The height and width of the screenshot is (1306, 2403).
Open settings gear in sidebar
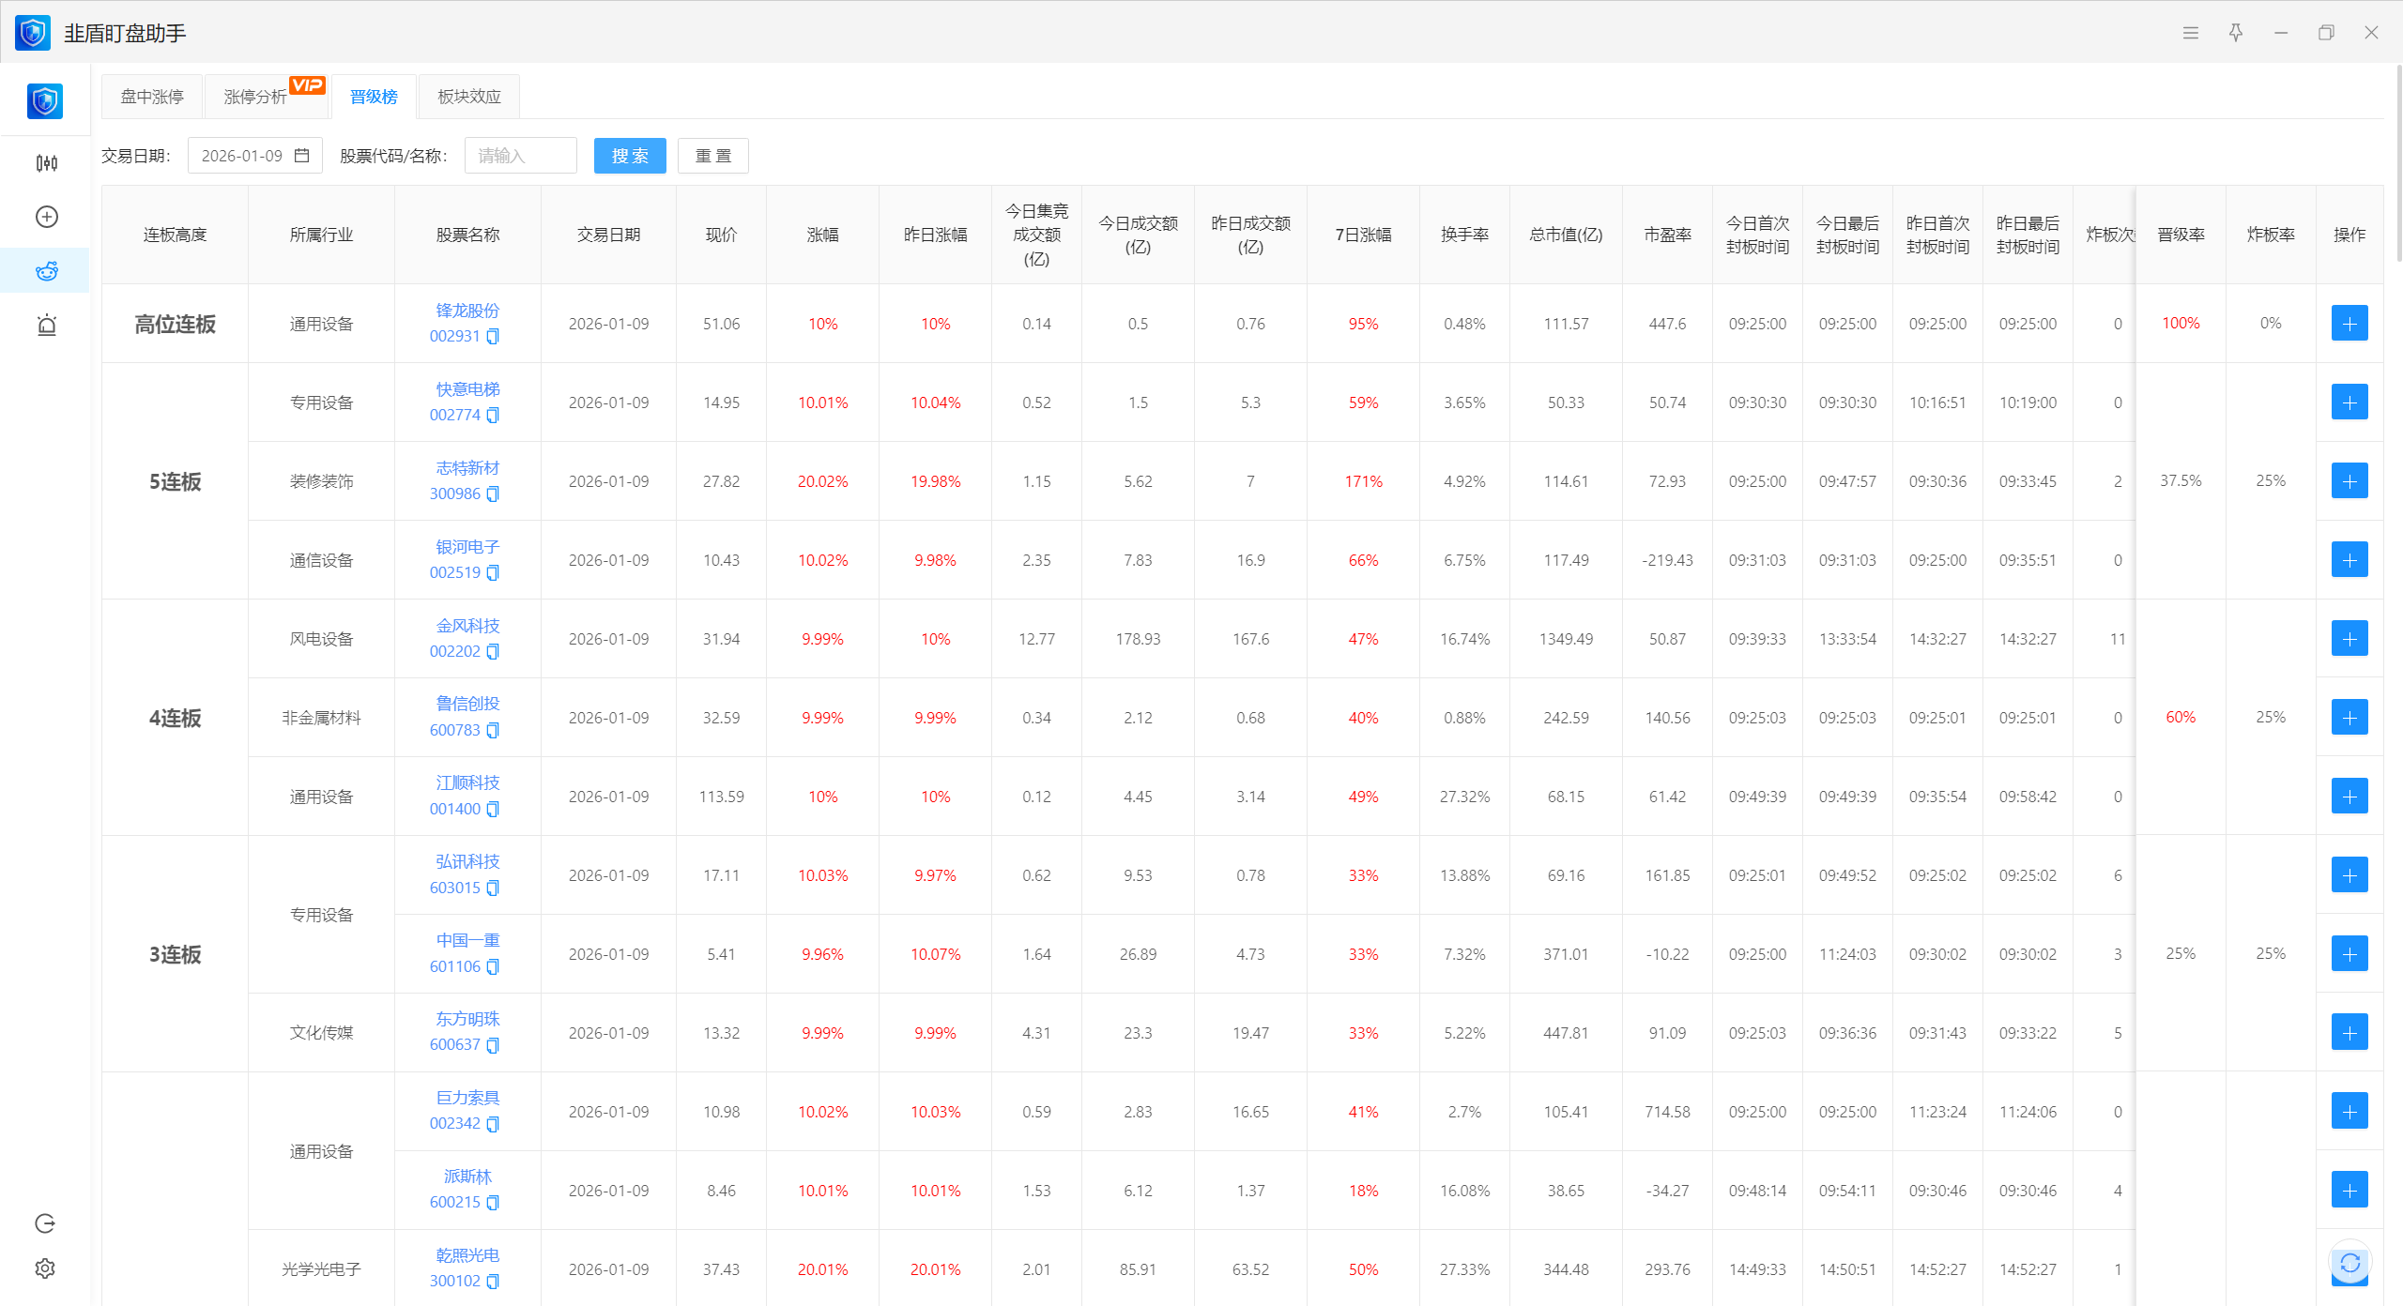tap(45, 1268)
